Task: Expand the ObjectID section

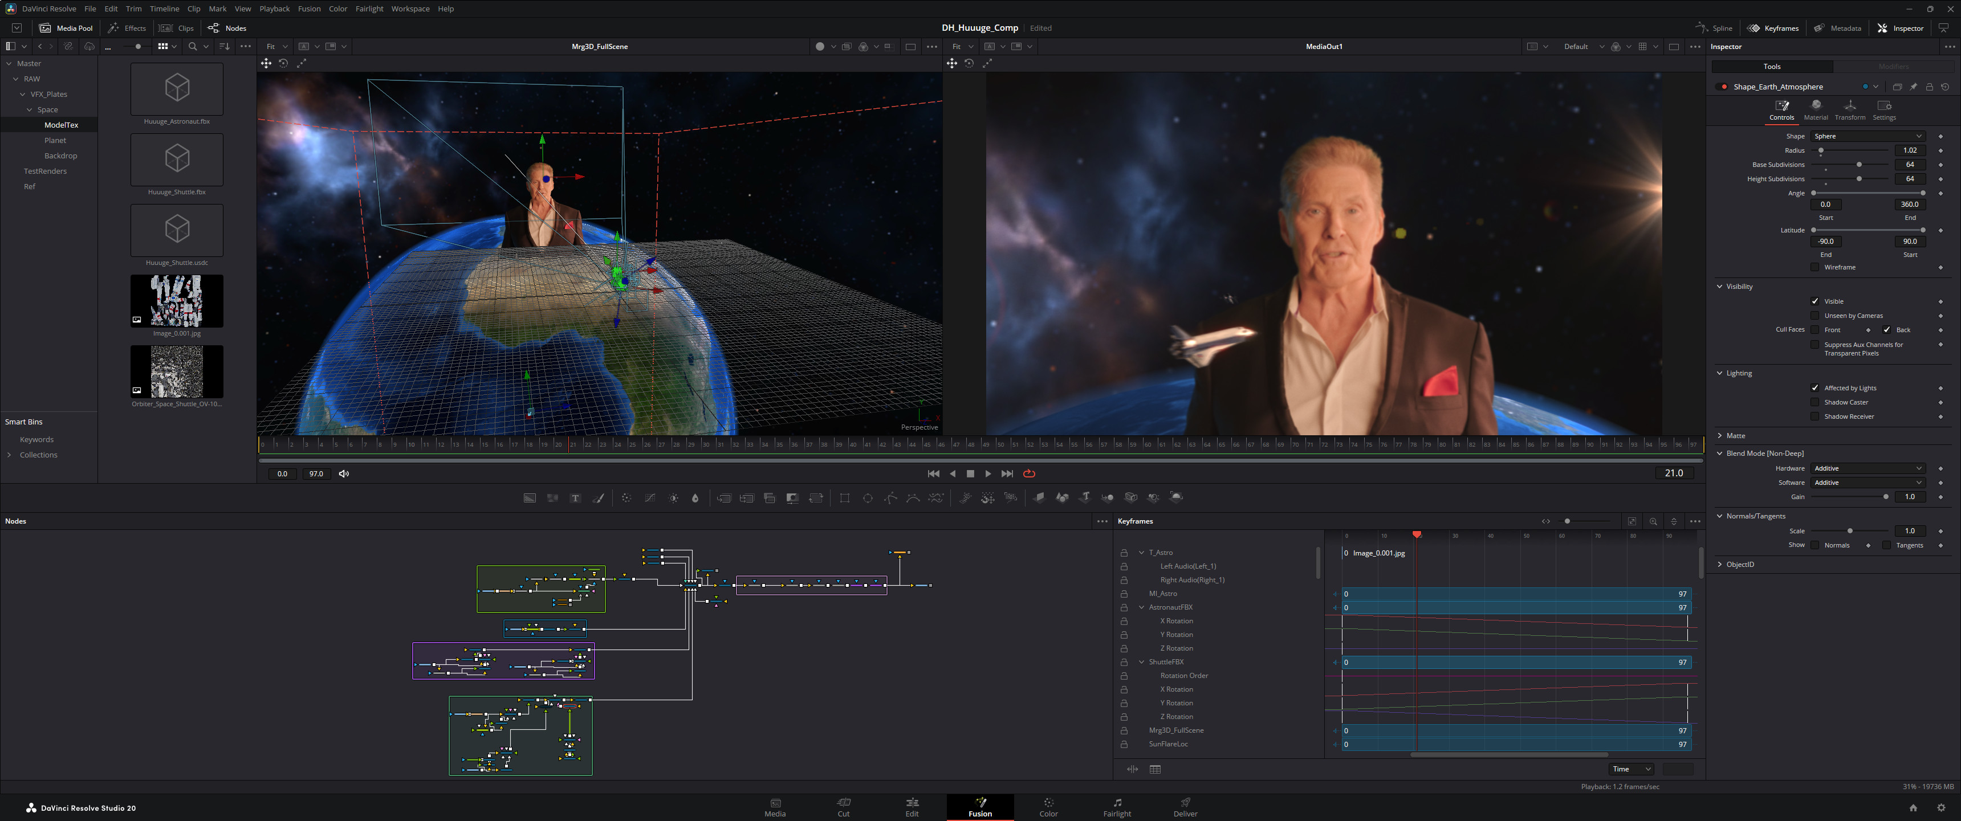Action: pos(1739,565)
